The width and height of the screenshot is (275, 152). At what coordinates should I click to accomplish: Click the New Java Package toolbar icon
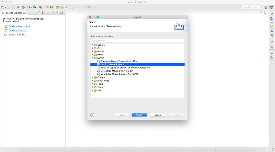tap(47, 7)
